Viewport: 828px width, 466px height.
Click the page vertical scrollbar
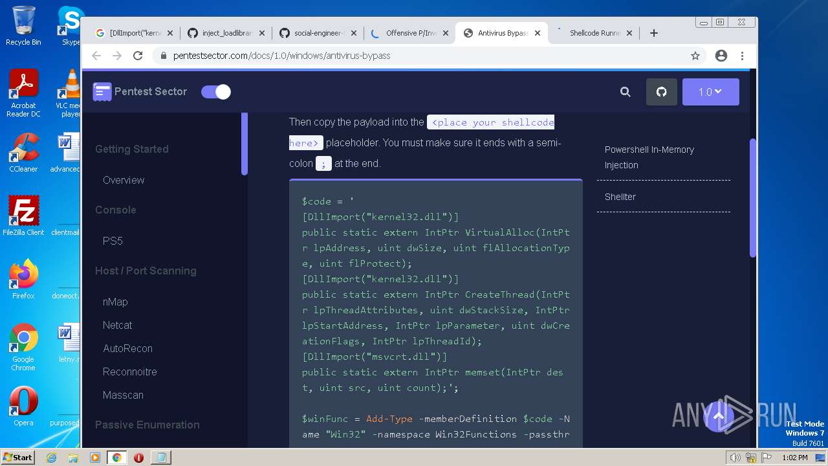click(753, 197)
